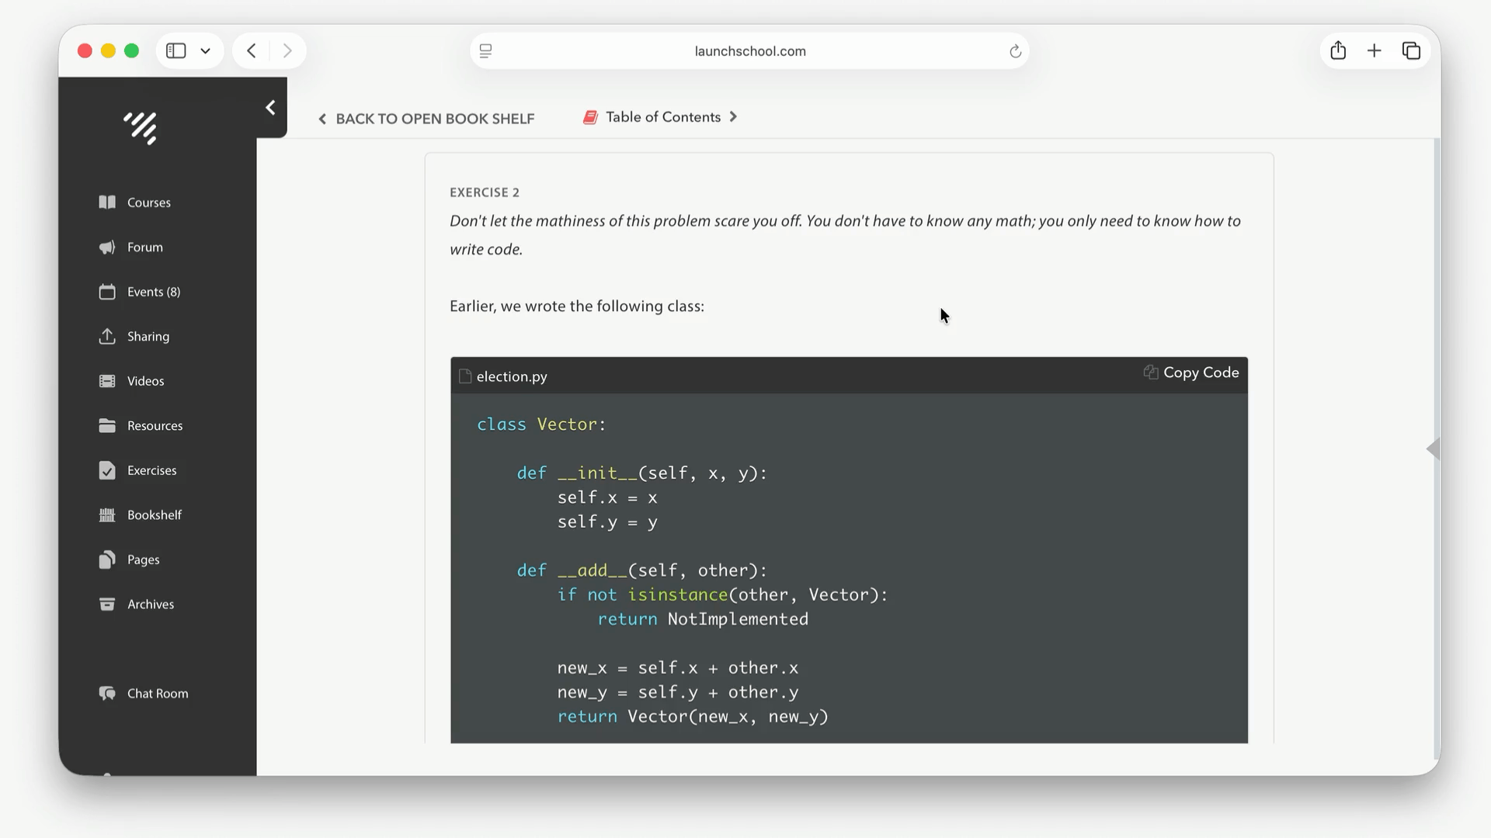
Task: Click the launchschool.com address bar
Action: pos(749,51)
